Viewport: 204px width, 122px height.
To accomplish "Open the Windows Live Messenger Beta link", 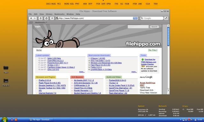I will (106, 63).
